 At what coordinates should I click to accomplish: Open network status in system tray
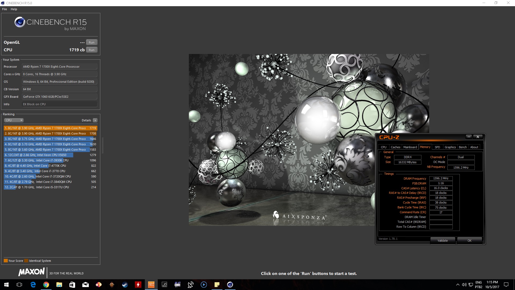(x=471, y=285)
